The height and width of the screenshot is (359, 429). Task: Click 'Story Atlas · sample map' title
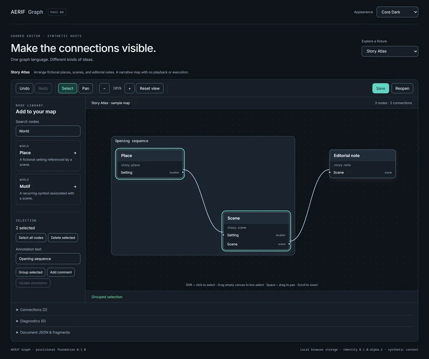point(110,103)
